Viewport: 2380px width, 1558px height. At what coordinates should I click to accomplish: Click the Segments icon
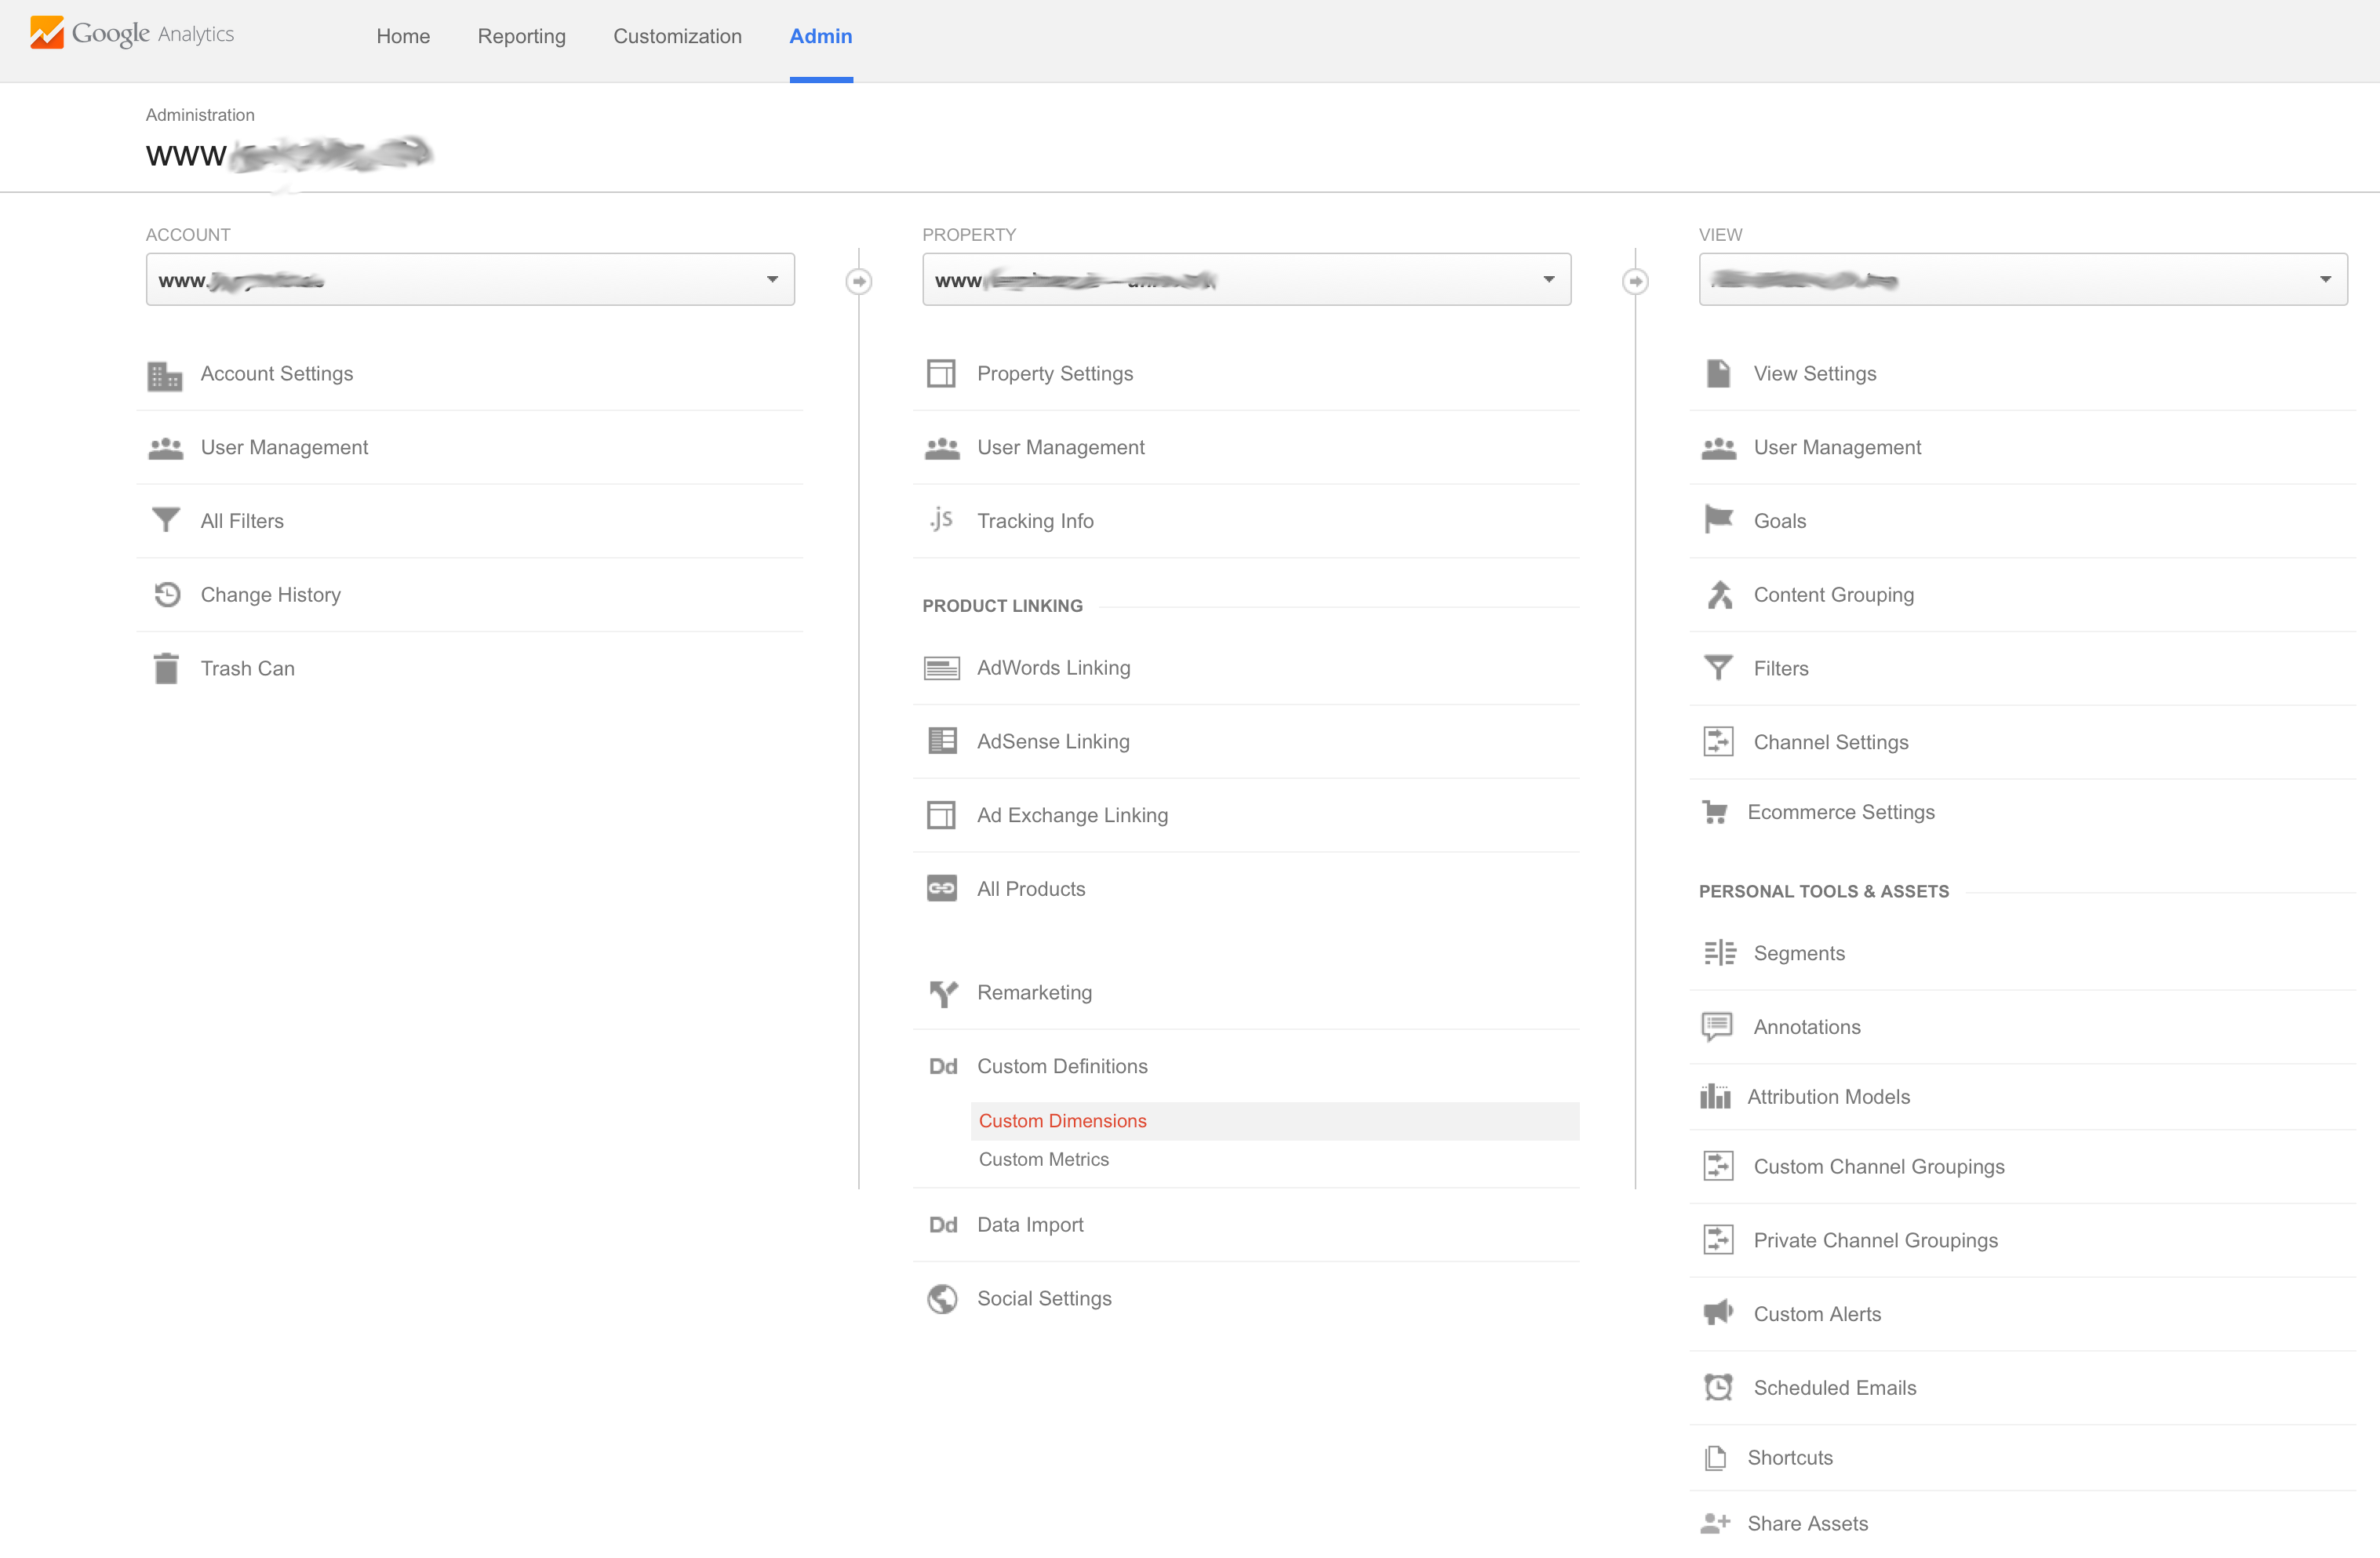pyautogui.click(x=1720, y=953)
